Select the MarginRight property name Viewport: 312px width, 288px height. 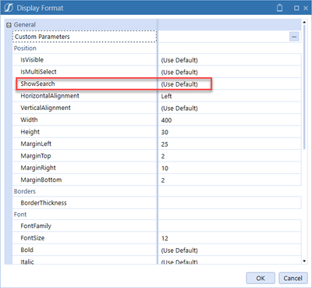(38, 168)
